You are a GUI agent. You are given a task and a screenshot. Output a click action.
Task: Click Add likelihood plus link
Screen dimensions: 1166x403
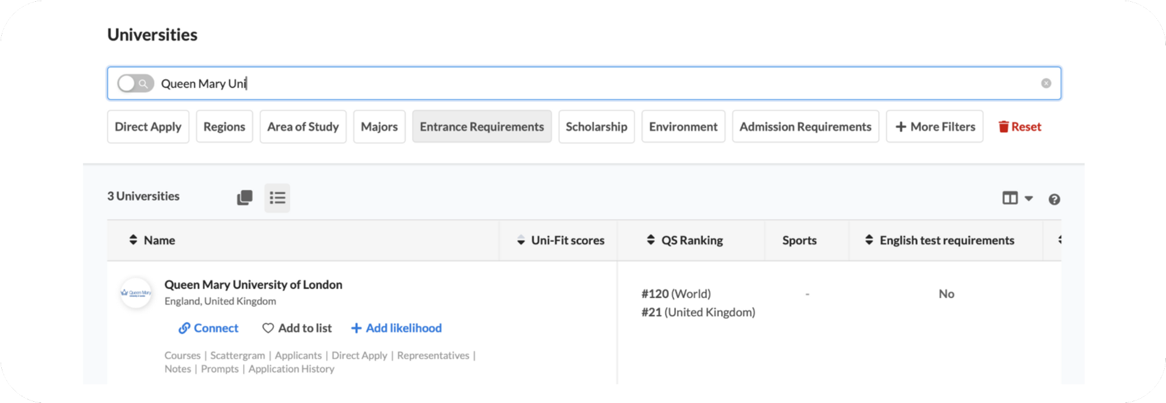coord(397,328)
